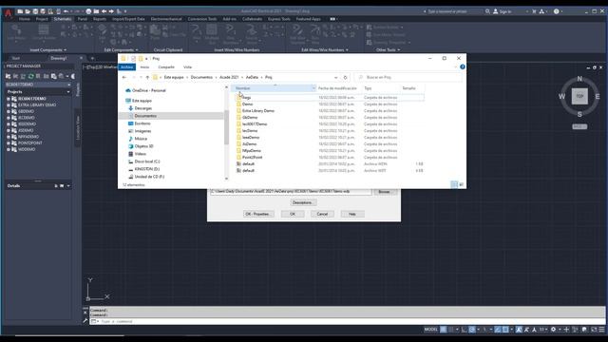The height and width of the screenshot is (342, 608).
Task: Click the Explorer navigation pane scrollbar
Action: pyautogui.click(x=226, y=128)
